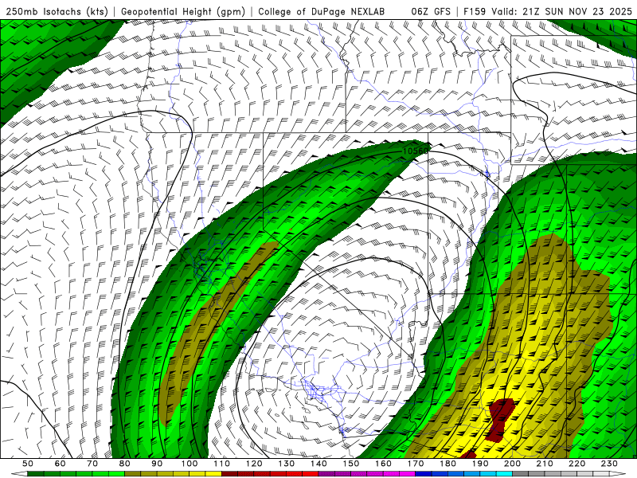Viewport: 637px width, 478px height.
Task: Click the 180 value on the color scale
Action: [x=447, y=464]
